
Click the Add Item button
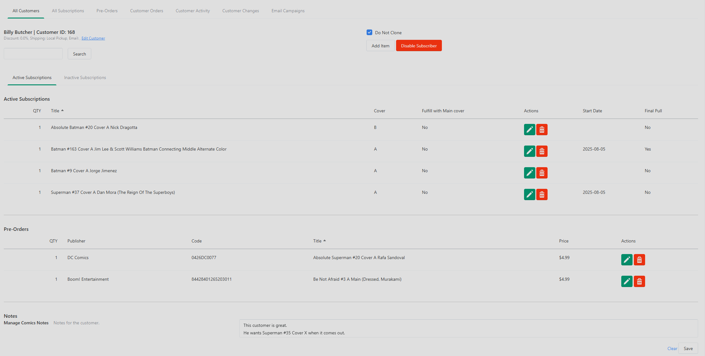point(380,45)
